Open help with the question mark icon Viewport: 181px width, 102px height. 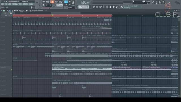coord(163,2)
